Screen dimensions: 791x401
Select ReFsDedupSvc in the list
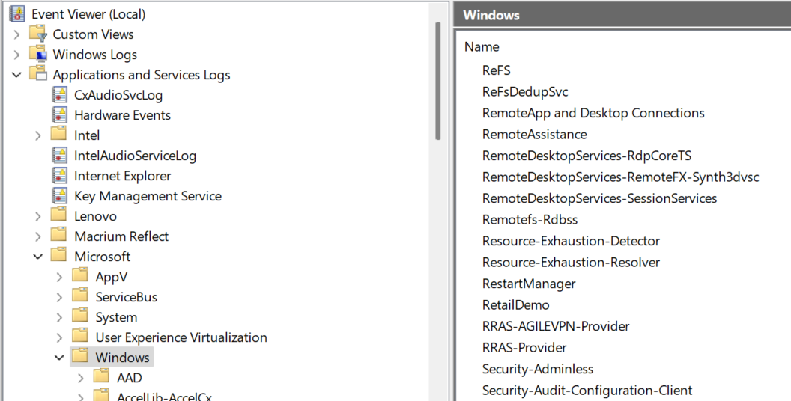click(x=524, y=92)
